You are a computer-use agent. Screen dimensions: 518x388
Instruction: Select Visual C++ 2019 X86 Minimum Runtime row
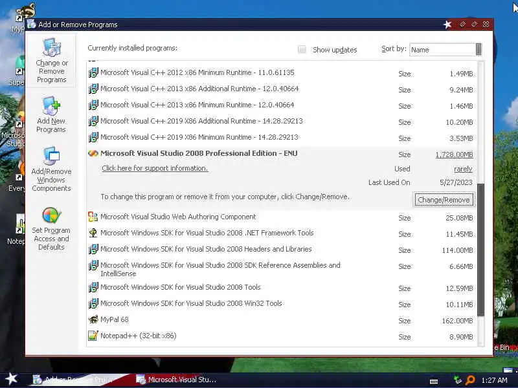[282, 137]
